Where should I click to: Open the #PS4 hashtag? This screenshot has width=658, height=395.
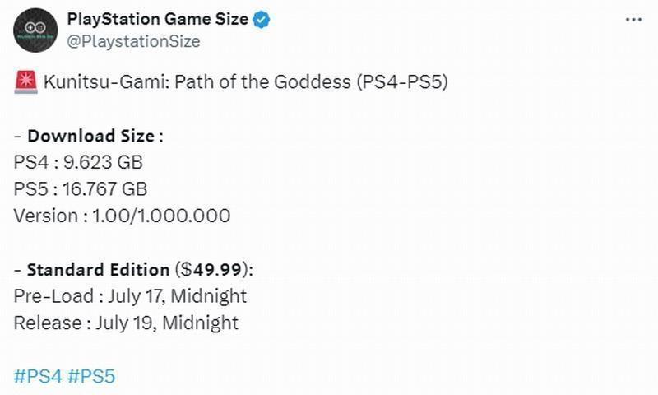(x=37, y=377)
